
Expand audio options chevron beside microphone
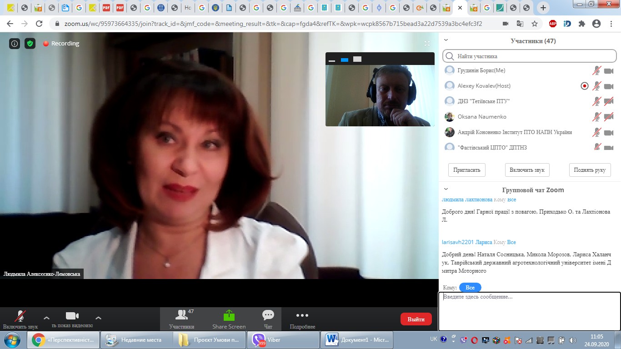coord(46,318)
